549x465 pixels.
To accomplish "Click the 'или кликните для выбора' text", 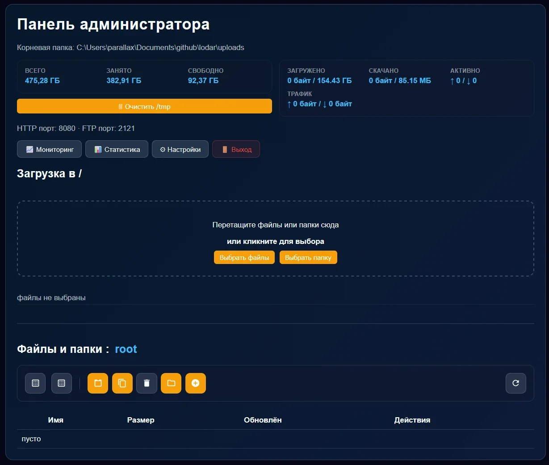I will click(276, 241).
